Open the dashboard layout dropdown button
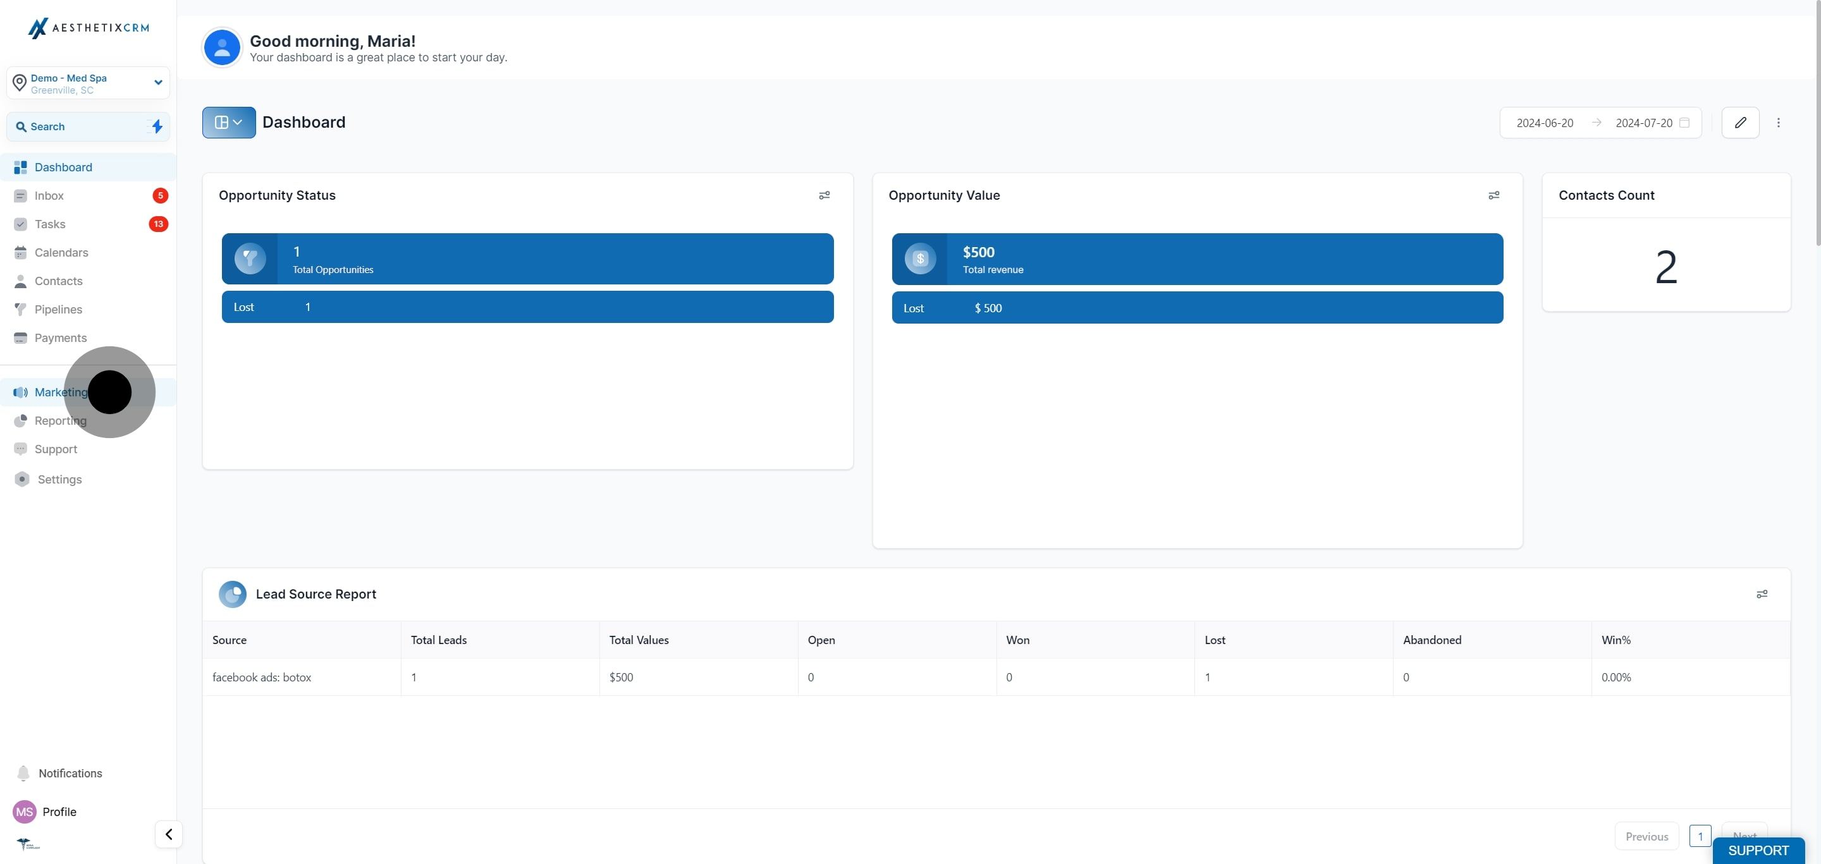This screenshot has width=1821, height=864. tap(229, 122)
